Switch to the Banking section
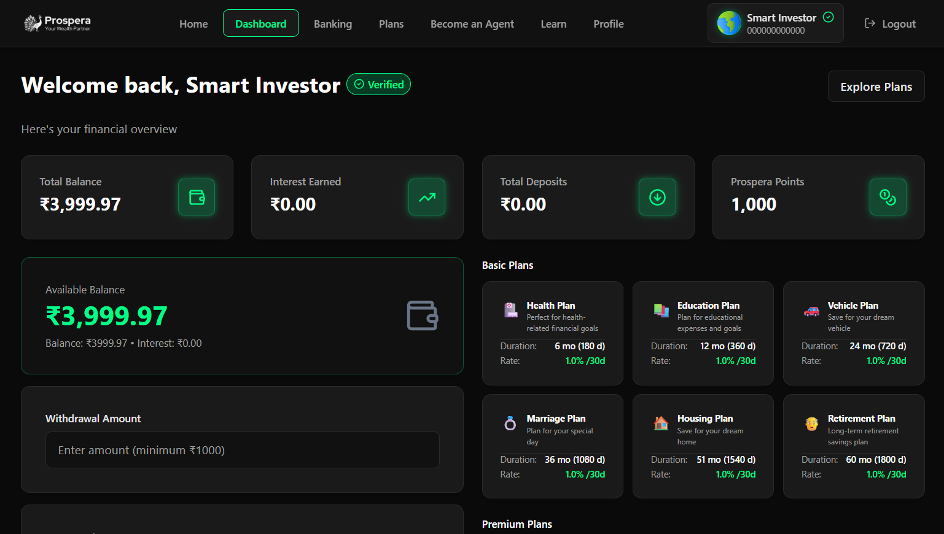 click(333, 24)
